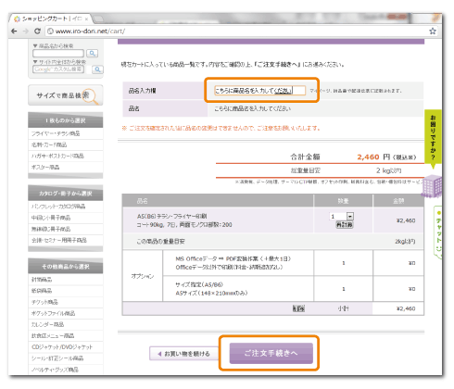
Task: Open 飲食店メニュー商品 category
Action: coord(53,335)
